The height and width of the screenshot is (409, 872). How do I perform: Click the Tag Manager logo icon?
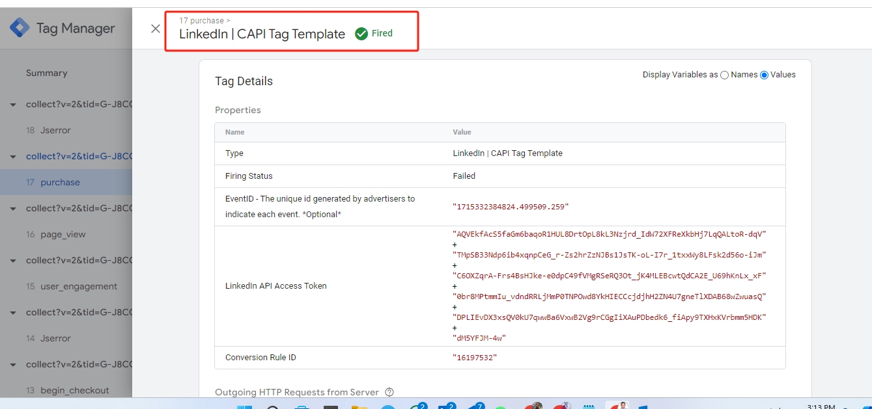(x=20, y=28)
